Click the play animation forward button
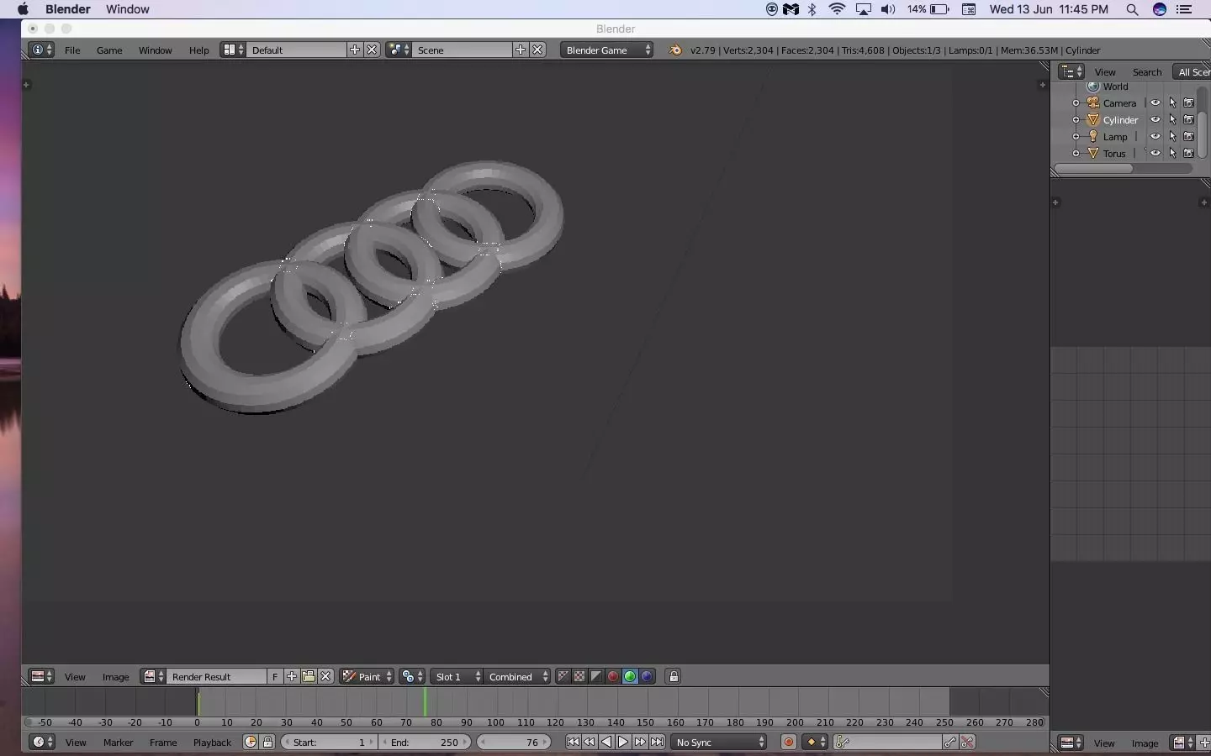Screen dimensions: 1211x756 [x=623, y=742]
